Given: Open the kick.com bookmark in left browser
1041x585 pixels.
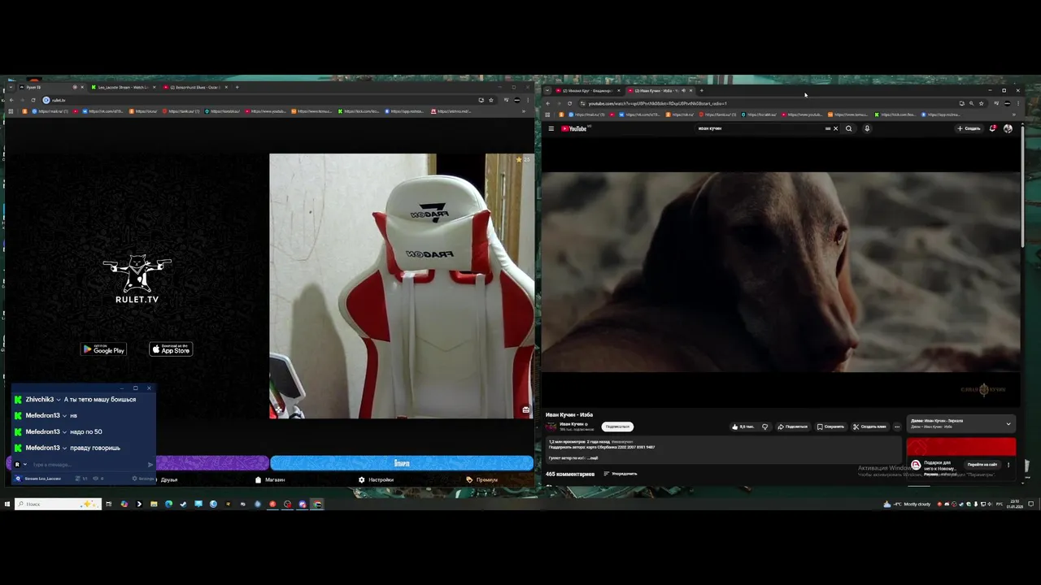Looking at the screenshot, I should pyautogui.click(x=358, y=111).
